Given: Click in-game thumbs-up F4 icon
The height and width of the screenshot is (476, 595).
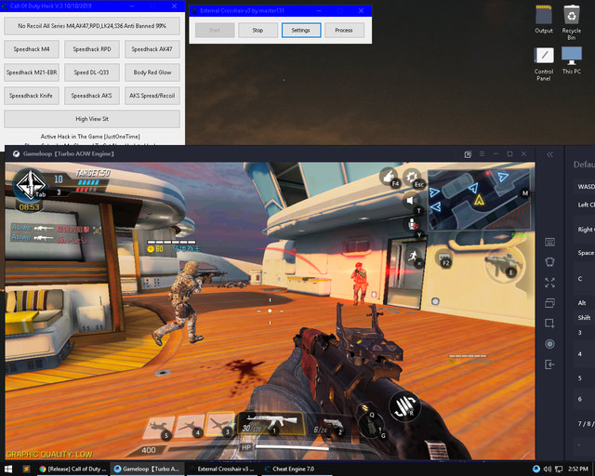Looking at the screenshot, I should click(389, 177).
